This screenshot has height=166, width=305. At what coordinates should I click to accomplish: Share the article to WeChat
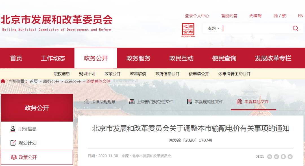pyautogui.click(x=270, y=156)
